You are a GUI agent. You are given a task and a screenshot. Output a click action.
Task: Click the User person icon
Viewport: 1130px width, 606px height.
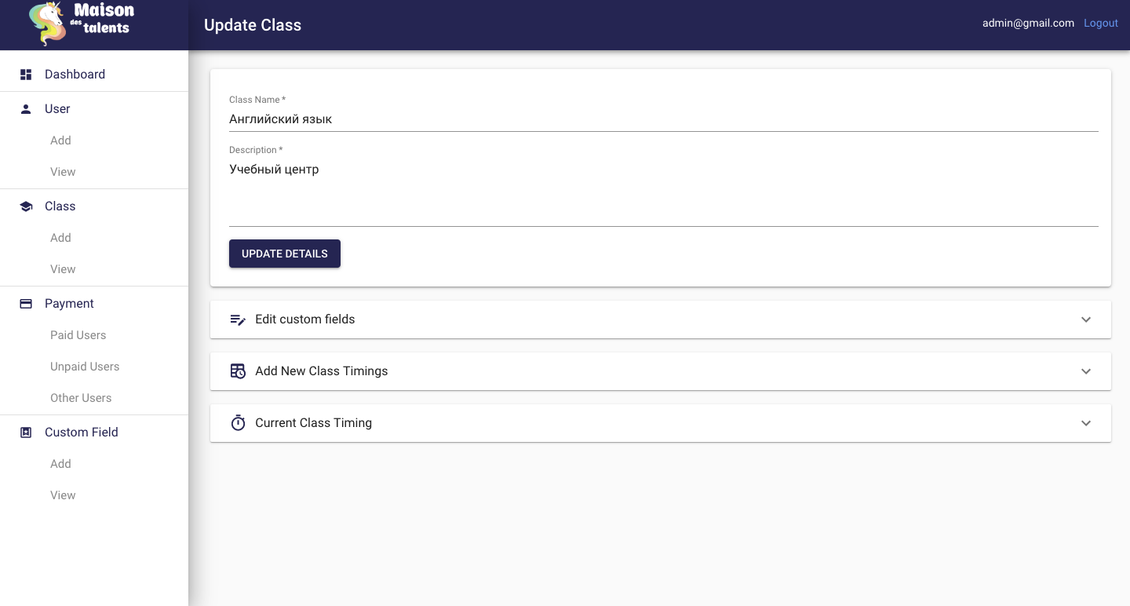tap(26, 109)
